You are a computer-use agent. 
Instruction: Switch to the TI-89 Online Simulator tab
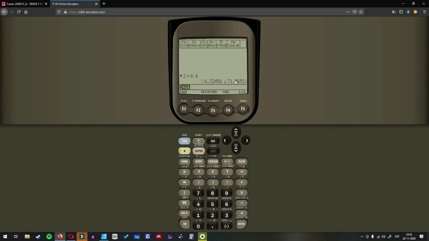coord(74,4)
